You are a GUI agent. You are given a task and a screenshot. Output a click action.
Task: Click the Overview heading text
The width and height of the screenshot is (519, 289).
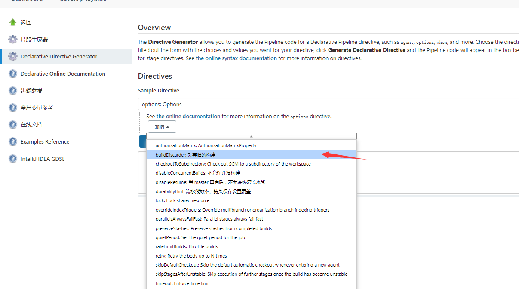click(154, 28)
